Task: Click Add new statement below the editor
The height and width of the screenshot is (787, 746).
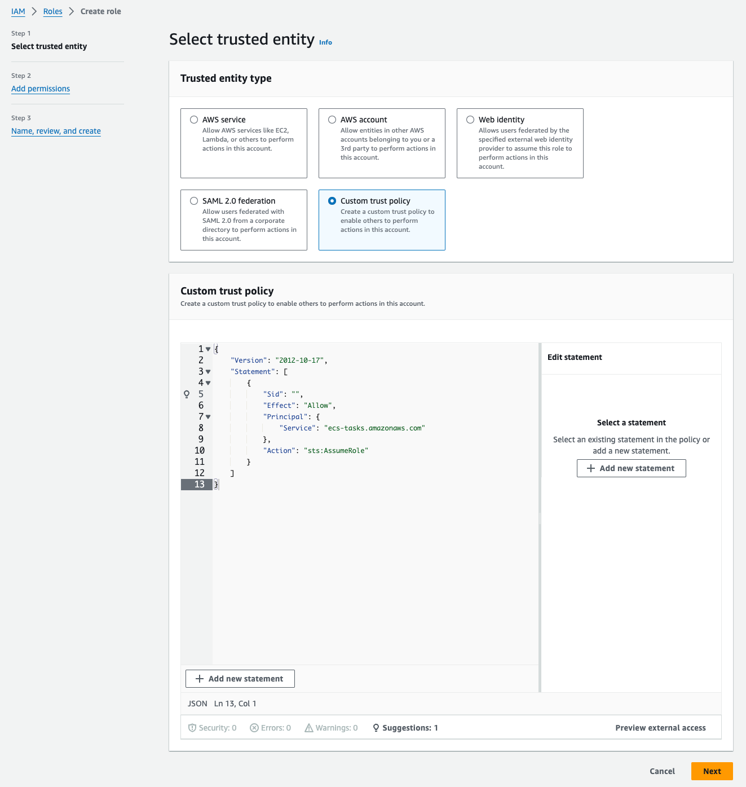Action: (x=240, y=679)
